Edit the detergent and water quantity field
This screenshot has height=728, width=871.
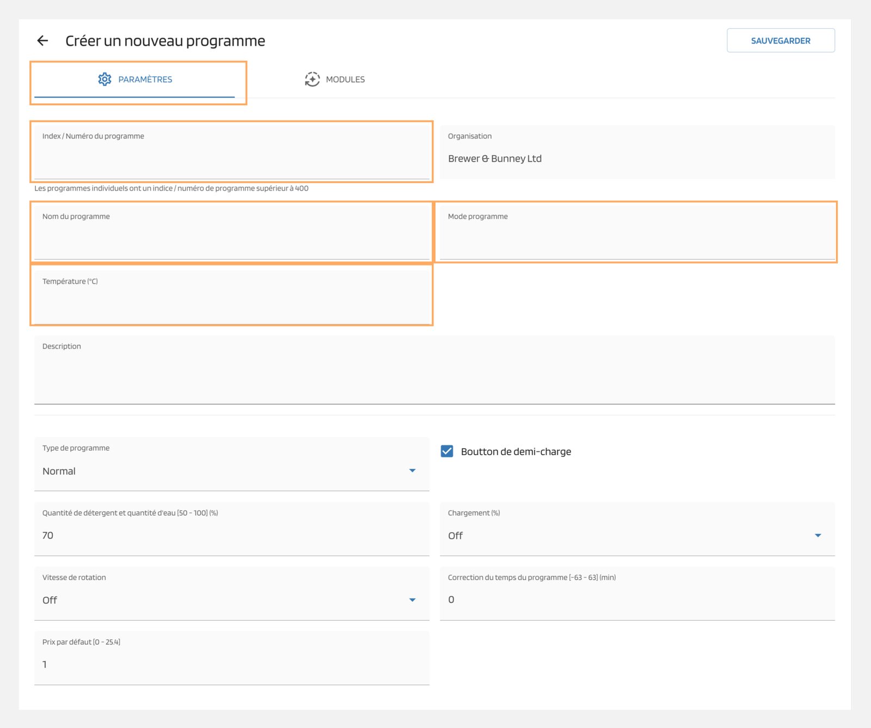[231, 535]
